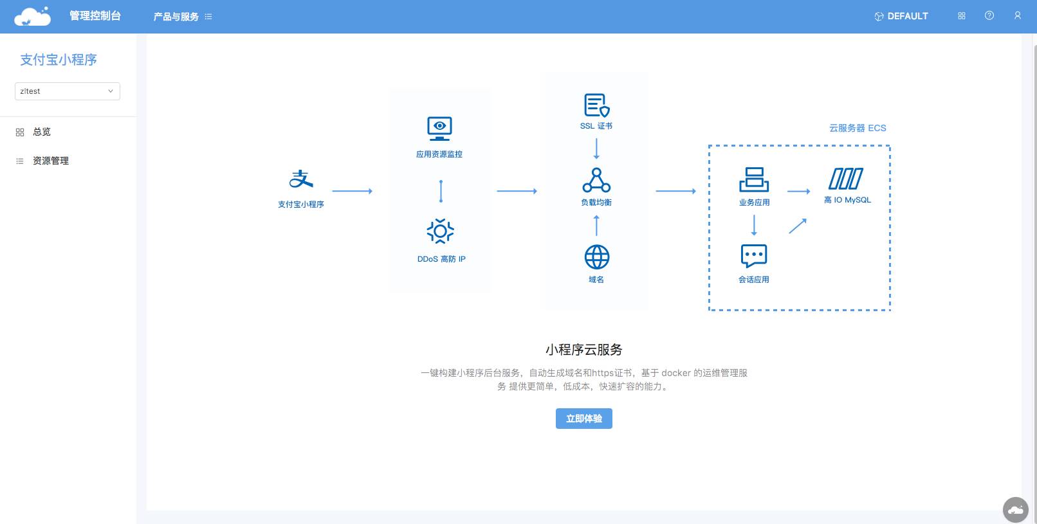Open the grid apps icon in header
Viewport: 1037px width, 524px height.
[962, 16]
